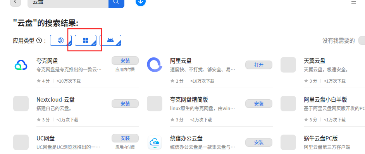
Task: Open the 天翼云盘 app title
Action: (315, 61)
